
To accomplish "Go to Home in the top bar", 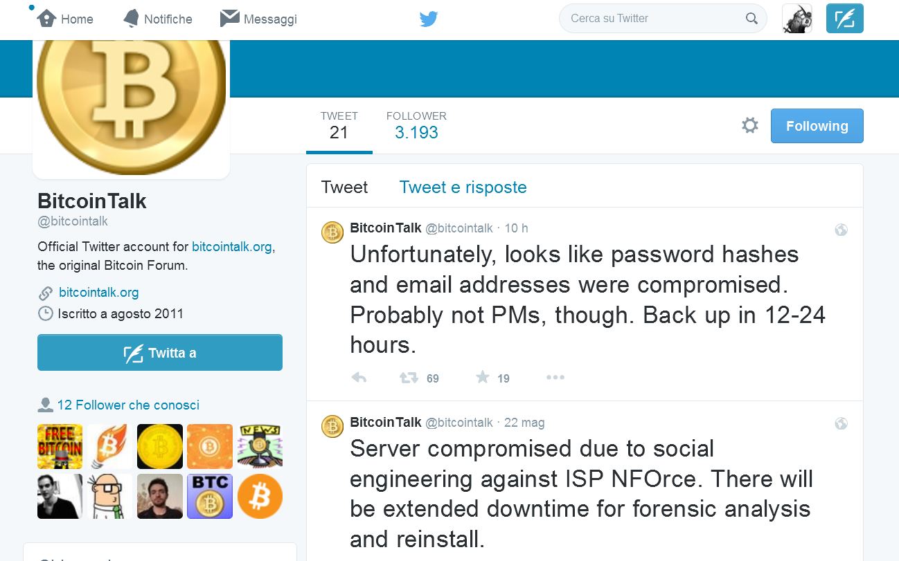I will [65, 19].
